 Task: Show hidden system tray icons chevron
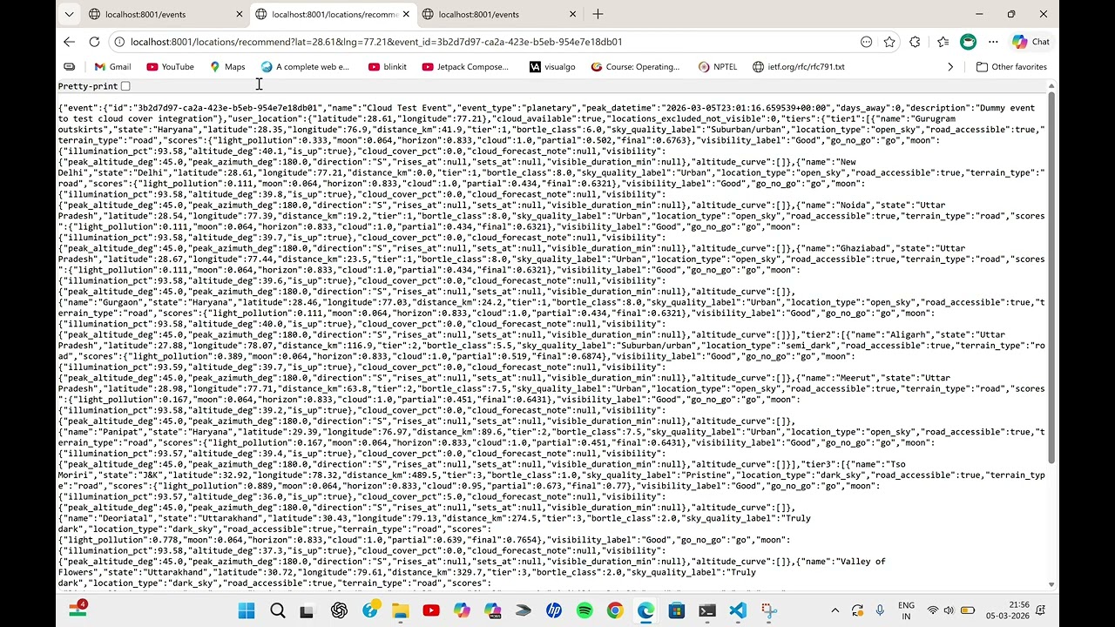[x=835, y=610]
